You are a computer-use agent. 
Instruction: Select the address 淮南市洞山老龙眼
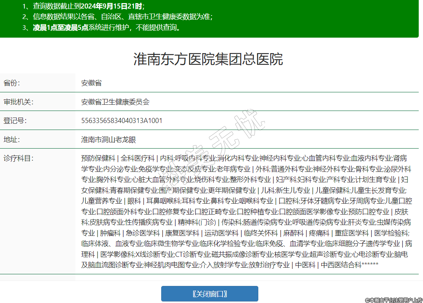(x=108, y=139)
